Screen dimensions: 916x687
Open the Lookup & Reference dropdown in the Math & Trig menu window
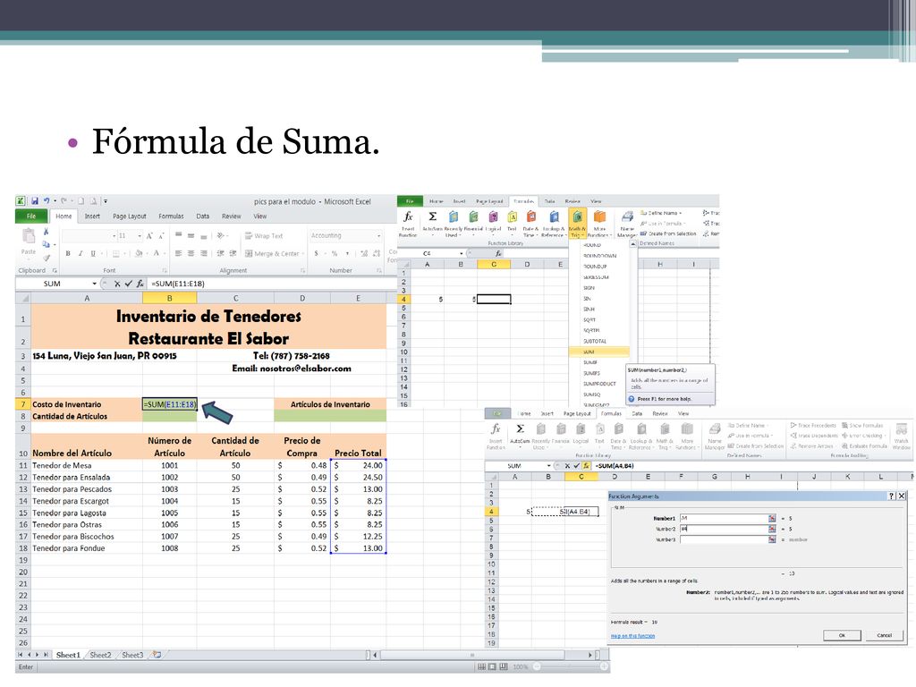(x=553, y=224)
